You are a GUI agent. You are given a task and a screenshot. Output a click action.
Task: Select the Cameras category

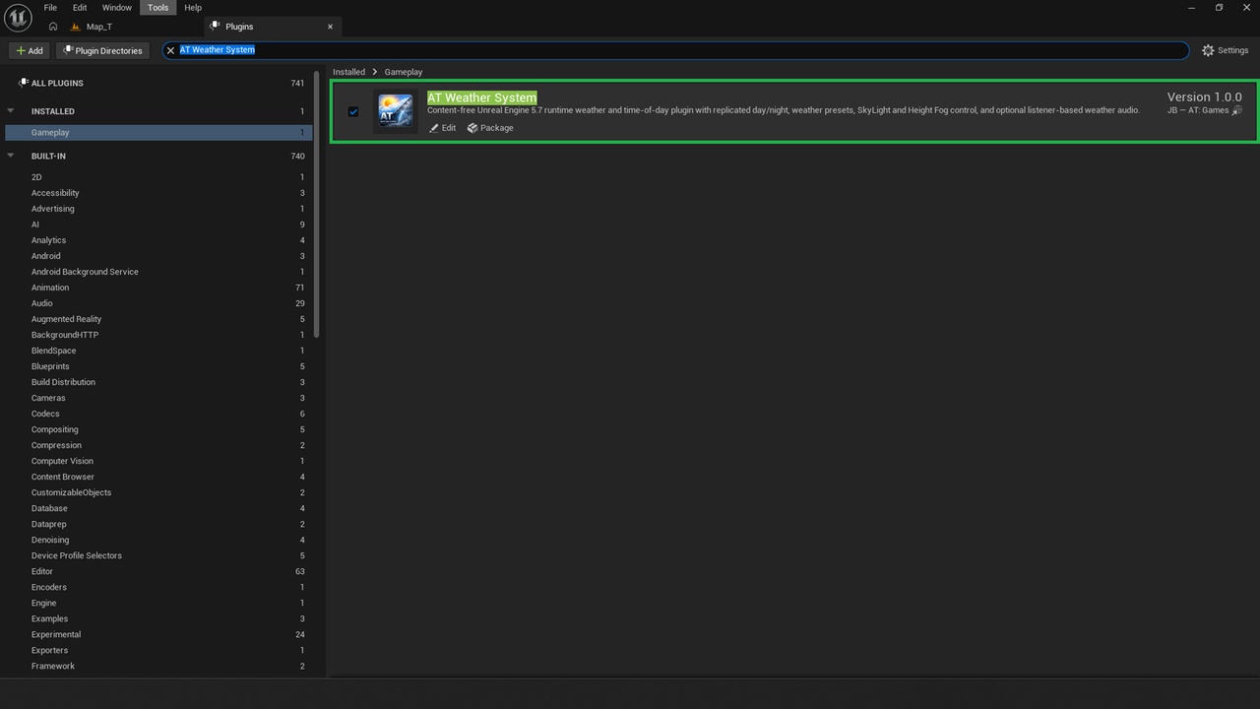tap(157, 398)
